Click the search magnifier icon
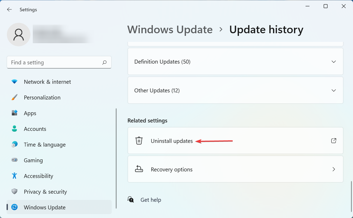 104,63
